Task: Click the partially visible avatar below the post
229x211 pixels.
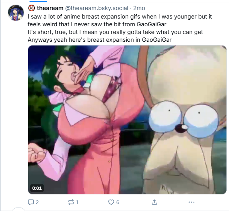Action: tap(18, 209)
